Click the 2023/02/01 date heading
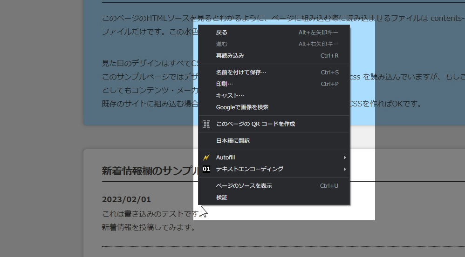This screenshot has width=465, height=257. click(x=127, y=200)
